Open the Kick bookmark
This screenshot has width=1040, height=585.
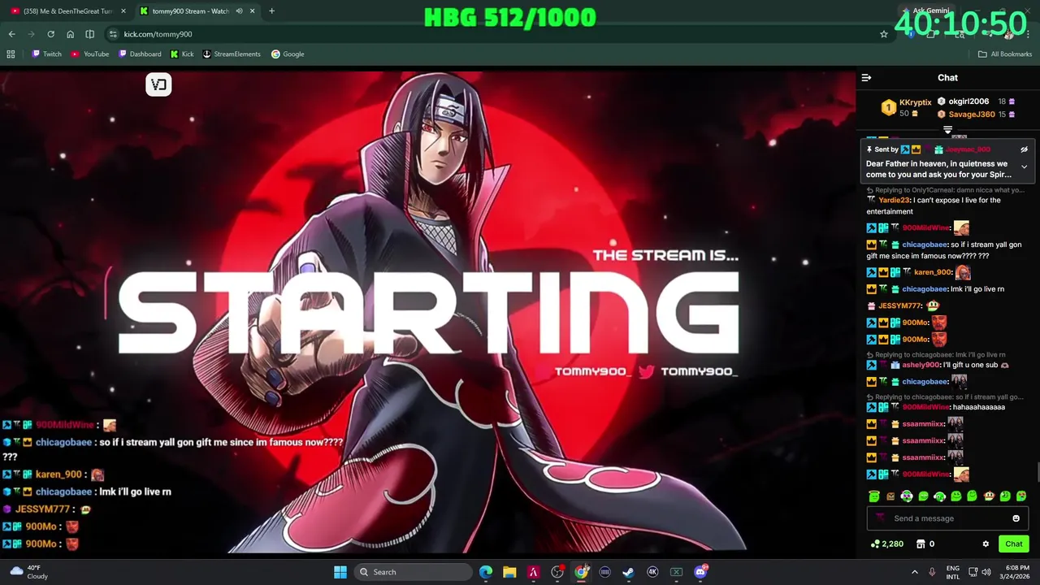[x=182, y=54]
